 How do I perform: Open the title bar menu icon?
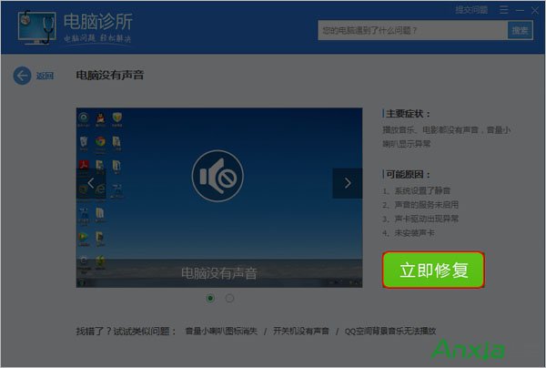coord(501,9)
